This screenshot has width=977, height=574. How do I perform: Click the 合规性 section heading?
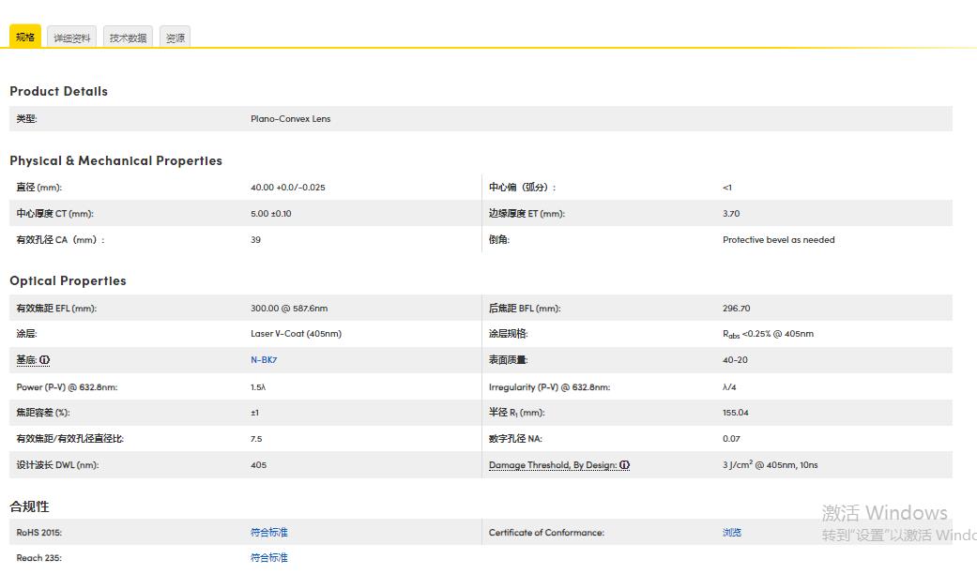pyautogui.click(x=30, y=506)
